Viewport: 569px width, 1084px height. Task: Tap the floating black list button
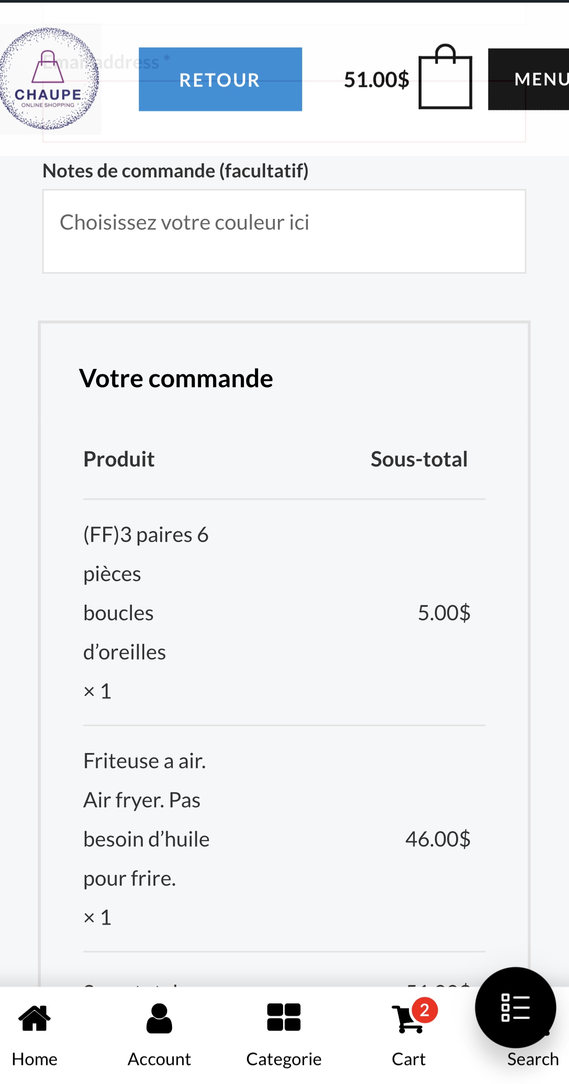click(x=515, y=1007)
